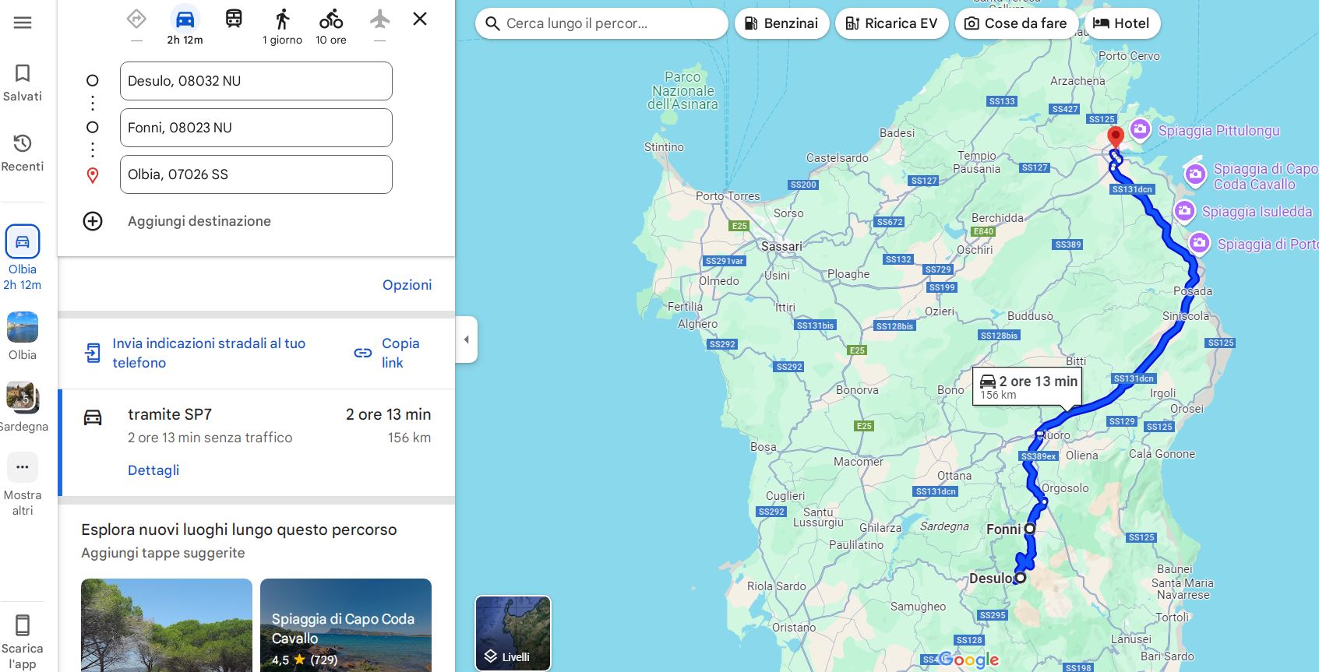Screen dimensions: 1319x672
Task: Click the plus icon to add destination
Action: pyautogui.click(x=93, y=221)
